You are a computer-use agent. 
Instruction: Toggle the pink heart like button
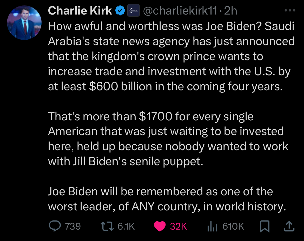click(x=160, y=226)
